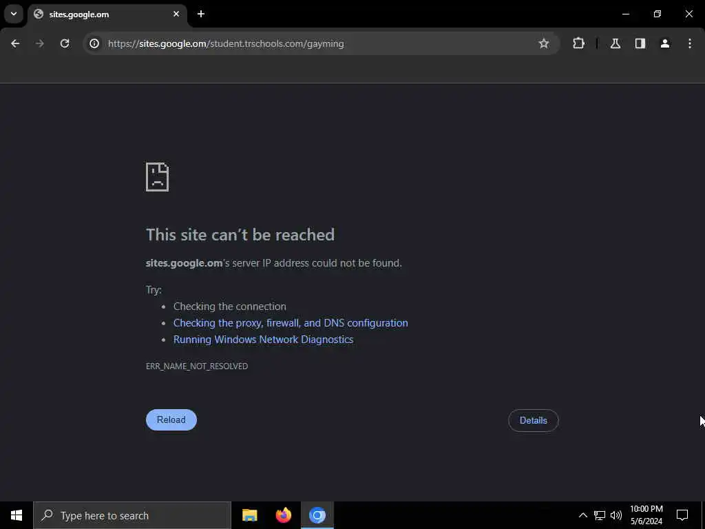View site information icon in address bar
The image size is (705, 529).
tap(94, 43)
